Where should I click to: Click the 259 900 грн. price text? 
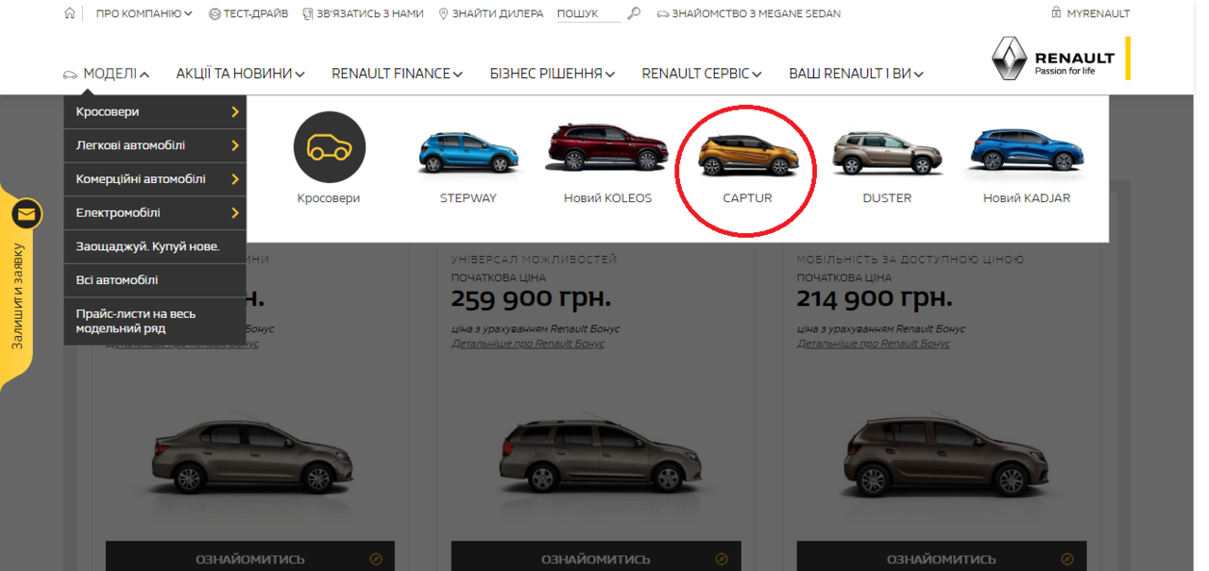(x=531, y=299)
